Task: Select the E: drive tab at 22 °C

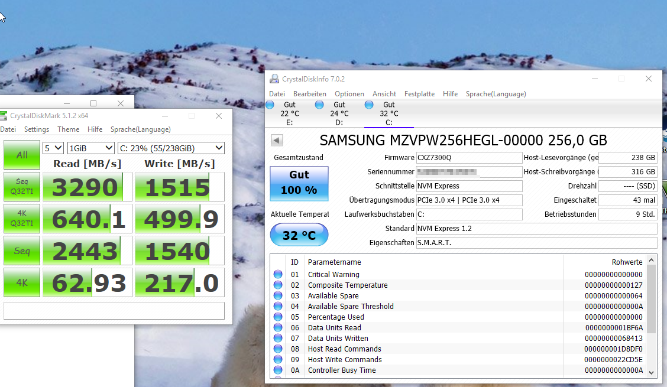Action: (x=289, y=113)
